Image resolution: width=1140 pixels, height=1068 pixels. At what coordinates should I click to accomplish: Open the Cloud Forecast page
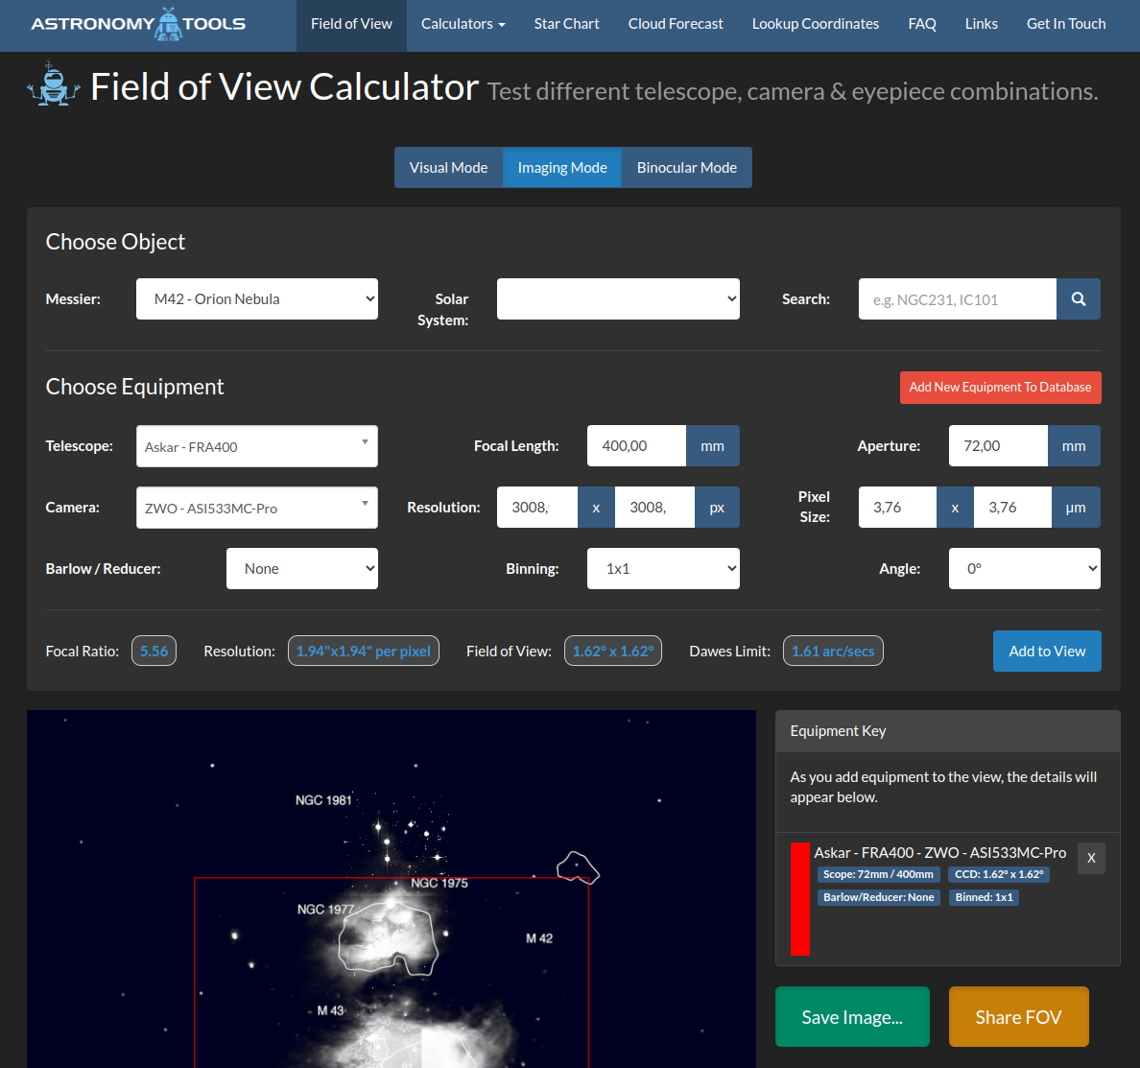tap(676, 24)
